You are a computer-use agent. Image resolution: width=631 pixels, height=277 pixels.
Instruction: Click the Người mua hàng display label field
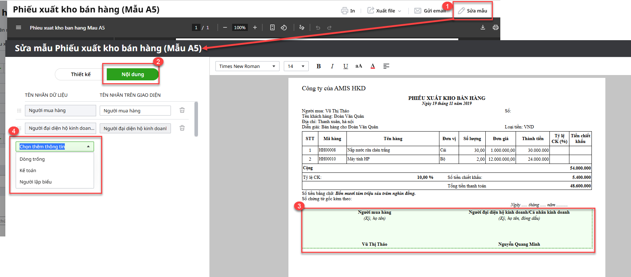(135, 111)
